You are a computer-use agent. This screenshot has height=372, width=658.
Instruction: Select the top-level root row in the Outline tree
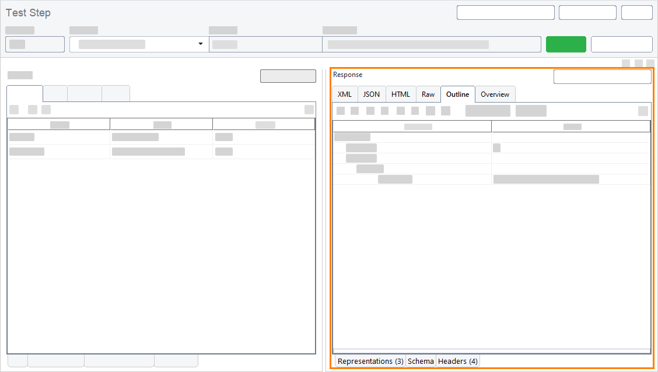[x=352, y=137]
